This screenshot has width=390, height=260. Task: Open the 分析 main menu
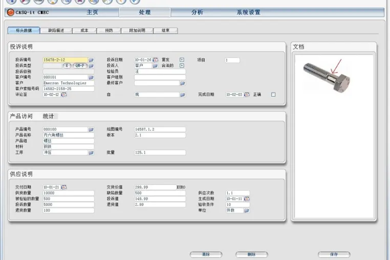pyautogui.click(x=197, y=12)
